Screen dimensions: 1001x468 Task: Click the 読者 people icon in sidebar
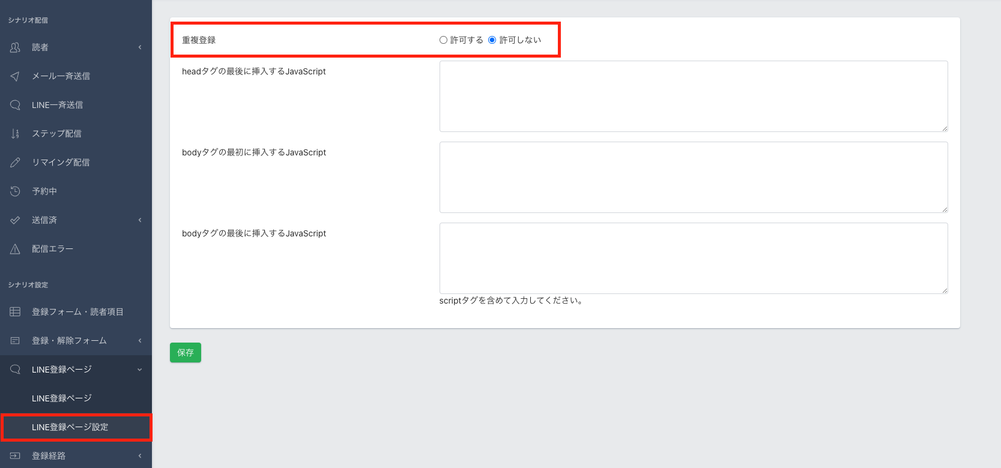(x=15, y=47)
